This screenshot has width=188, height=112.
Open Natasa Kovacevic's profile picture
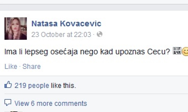point(16,29)
